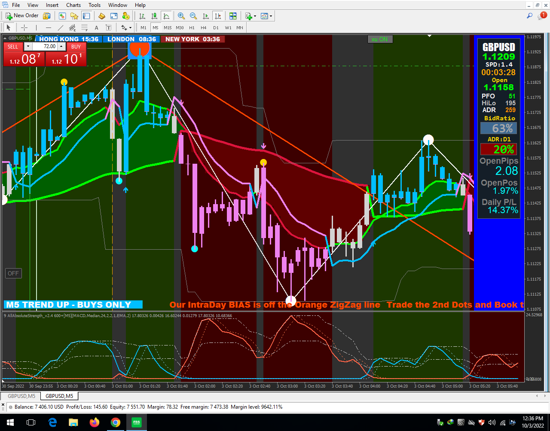Viewport: 550px width, 431px height.
Task: Zoom in on the chart
Action: (181, 16)
